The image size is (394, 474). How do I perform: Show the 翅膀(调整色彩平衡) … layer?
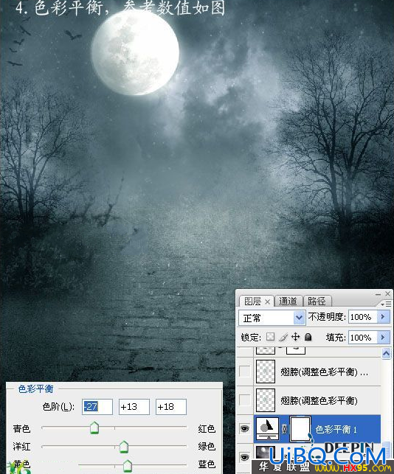coord(244,372)
